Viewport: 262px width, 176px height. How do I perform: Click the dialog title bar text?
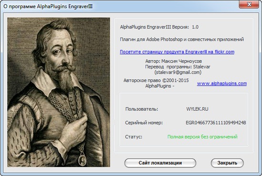[x=48, y=6]
